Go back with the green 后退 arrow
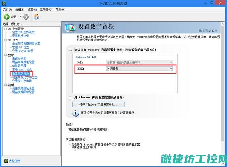The height and width of the screenshot is (167, 227). [x=7, y=17]
